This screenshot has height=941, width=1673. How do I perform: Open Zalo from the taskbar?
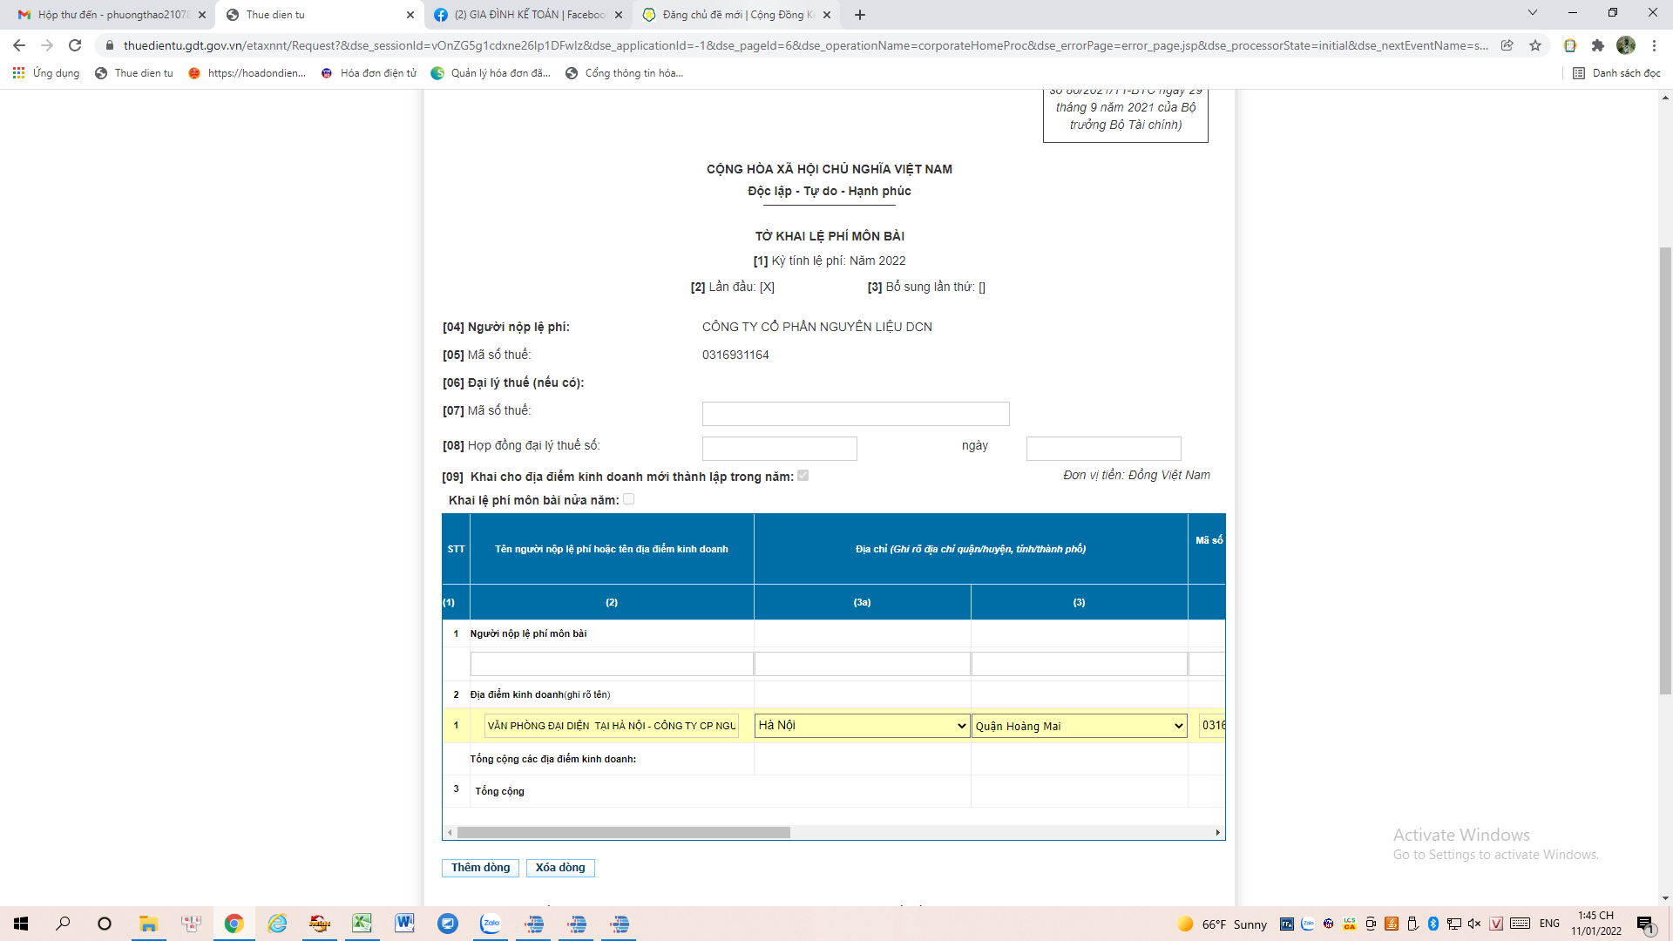click(x=491, y=924)
